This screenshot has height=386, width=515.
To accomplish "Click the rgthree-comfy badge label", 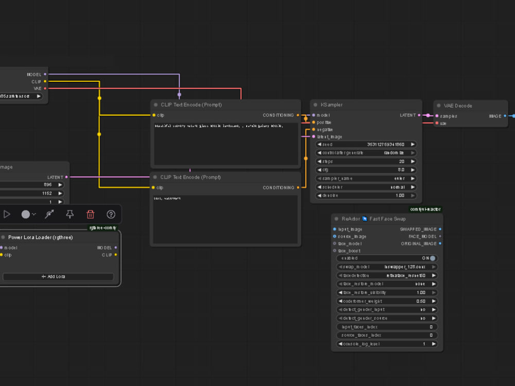I will click(x=103, y=228).
